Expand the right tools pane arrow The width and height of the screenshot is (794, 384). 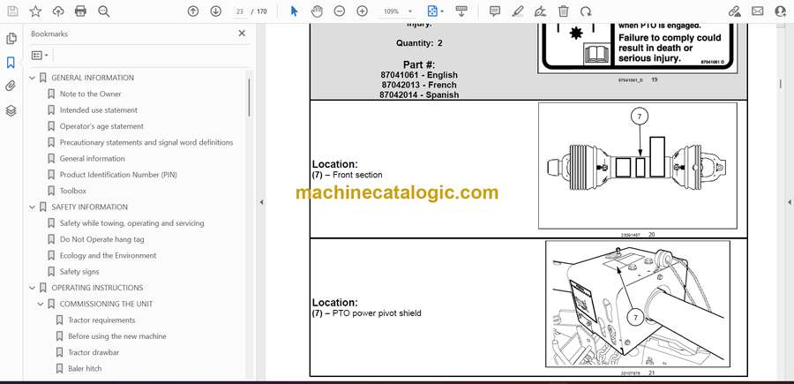789,202
